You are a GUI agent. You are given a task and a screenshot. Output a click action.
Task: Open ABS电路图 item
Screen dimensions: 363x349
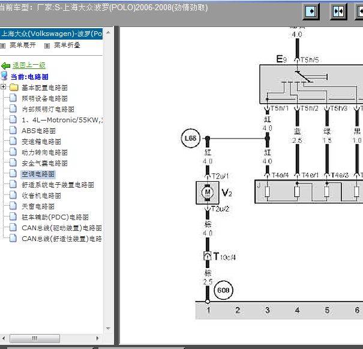pos(38,131)
